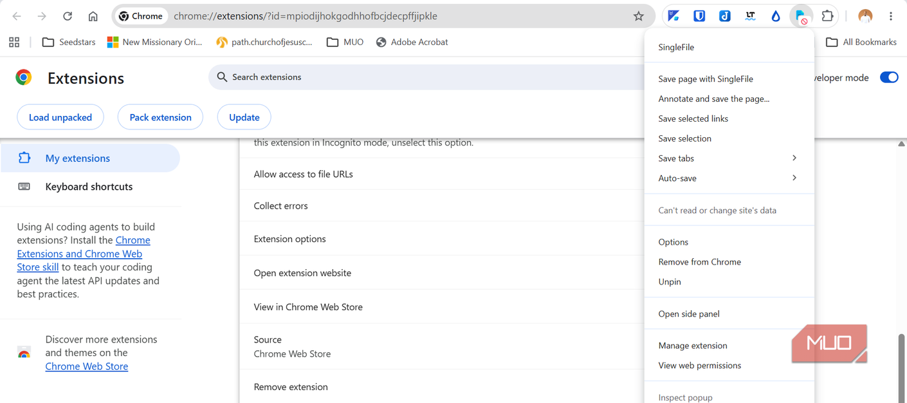
Task: Open New Missionary Ori... bookmark
Action: [x=154, y=42]
